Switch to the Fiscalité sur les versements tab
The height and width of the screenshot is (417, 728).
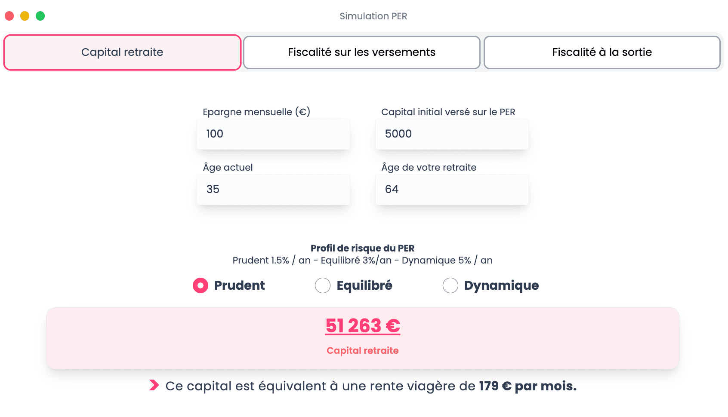[362, 52]
